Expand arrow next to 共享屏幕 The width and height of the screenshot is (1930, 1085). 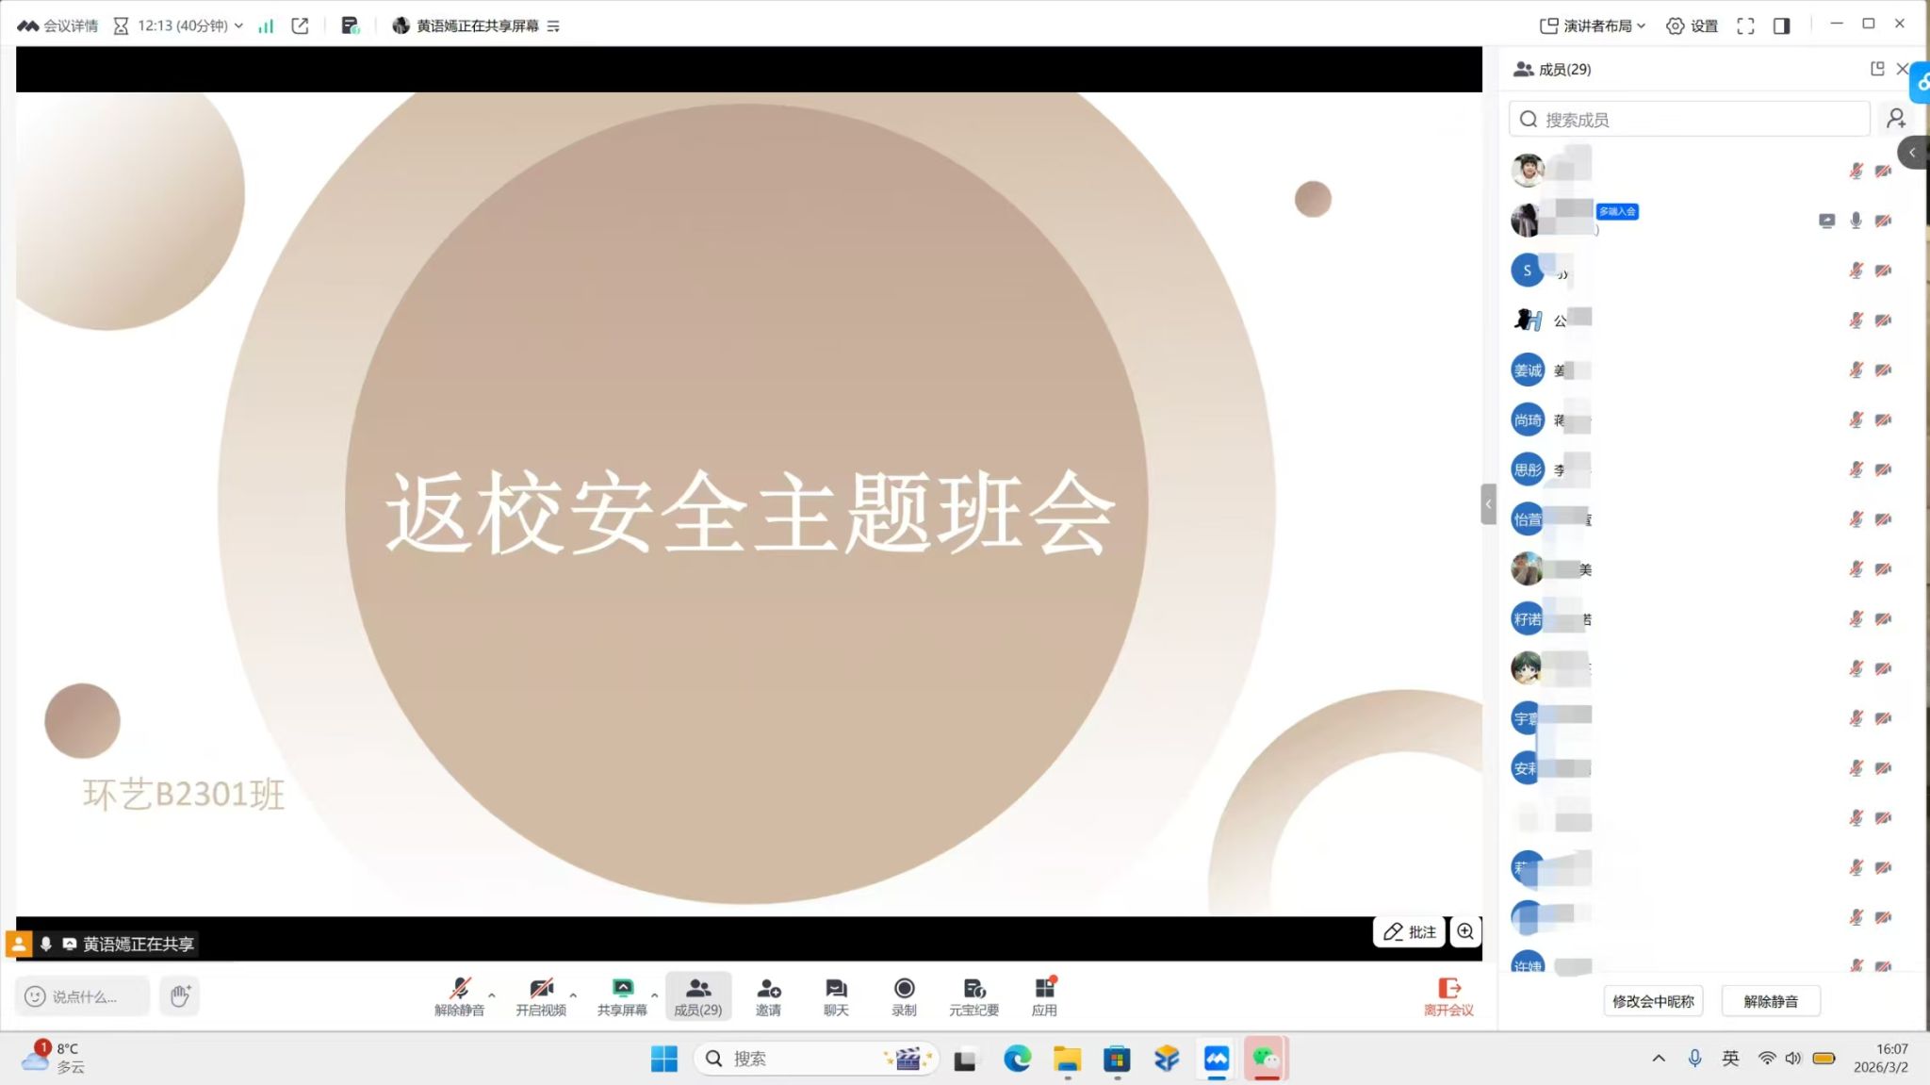[654, 995]
